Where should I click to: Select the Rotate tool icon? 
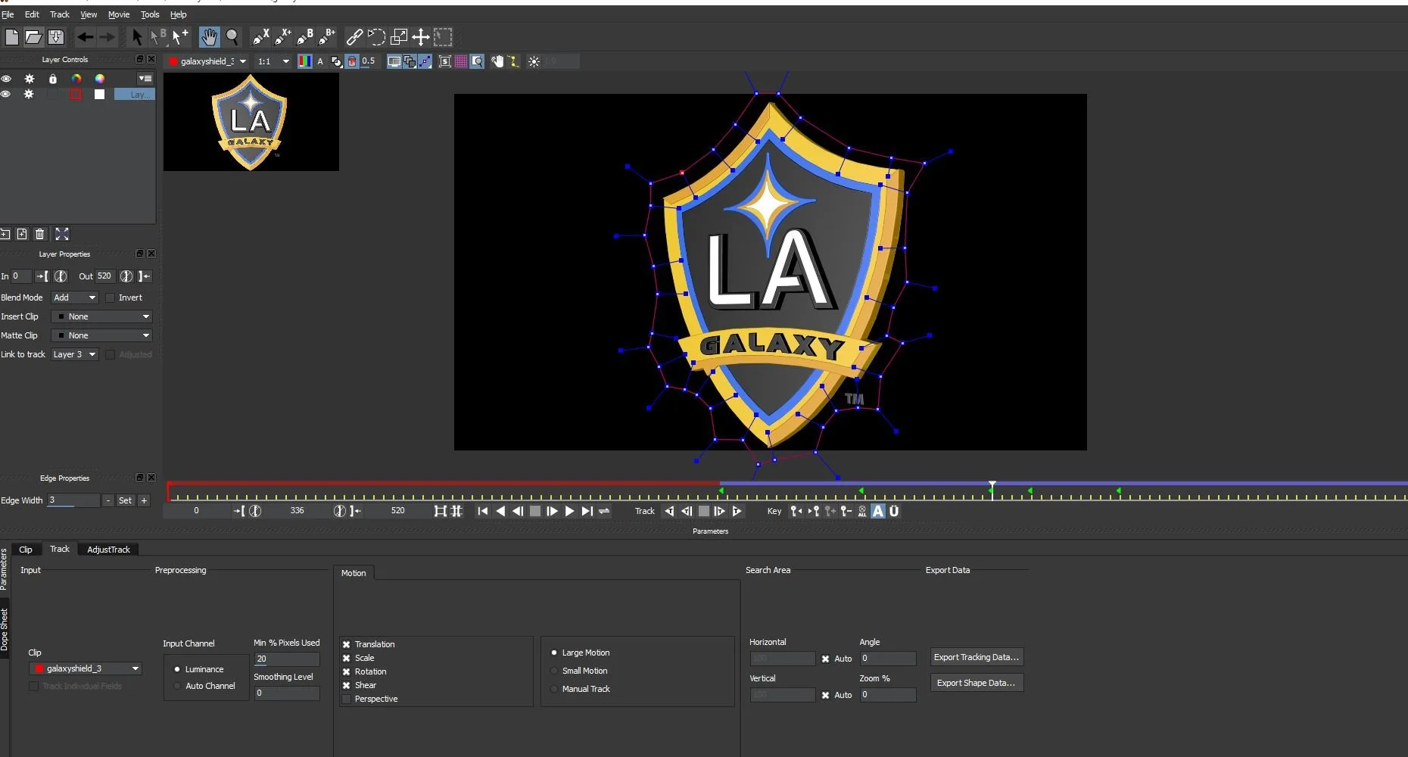click(376, 36)
